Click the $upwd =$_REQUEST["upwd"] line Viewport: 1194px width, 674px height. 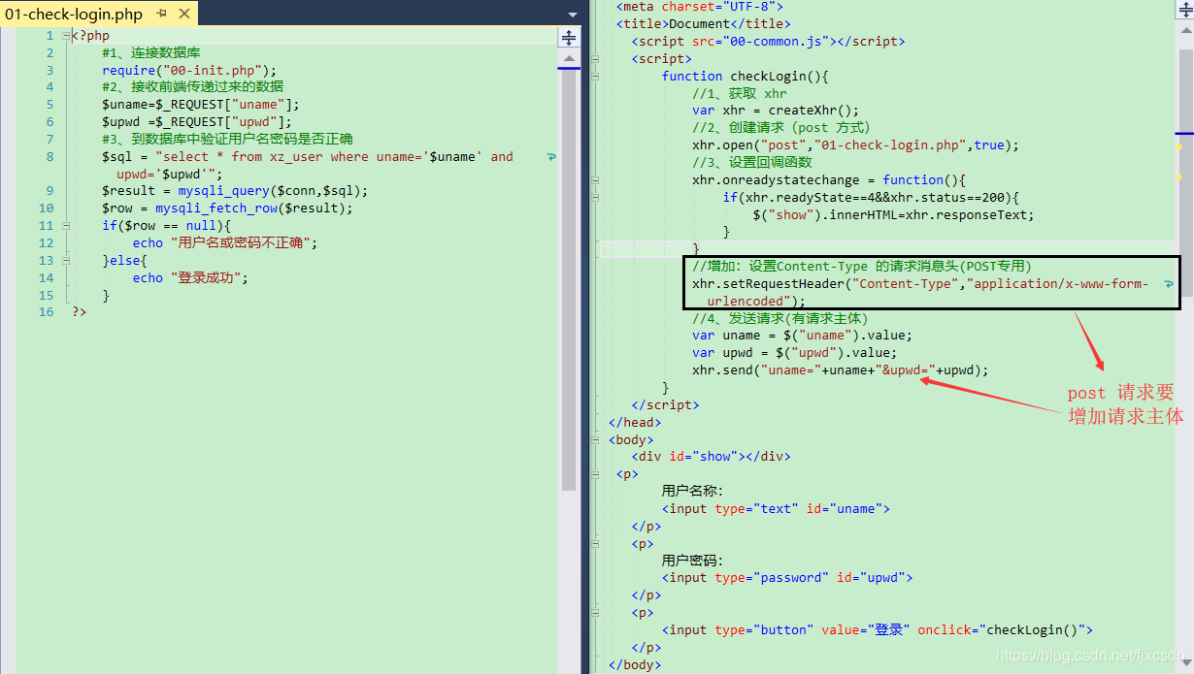[197, 122]
